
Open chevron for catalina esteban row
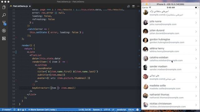click(x=196, y=59)
